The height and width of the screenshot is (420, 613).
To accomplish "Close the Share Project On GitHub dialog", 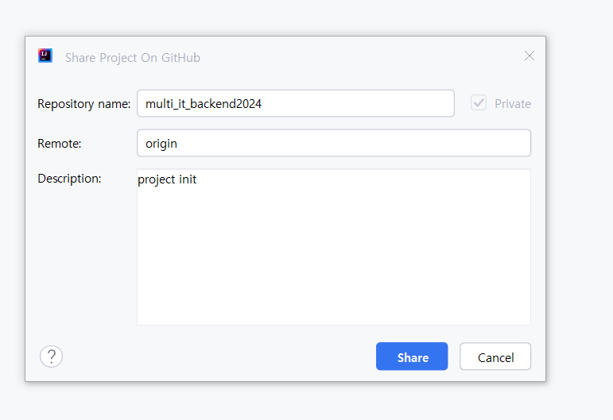I will [530, 56].
